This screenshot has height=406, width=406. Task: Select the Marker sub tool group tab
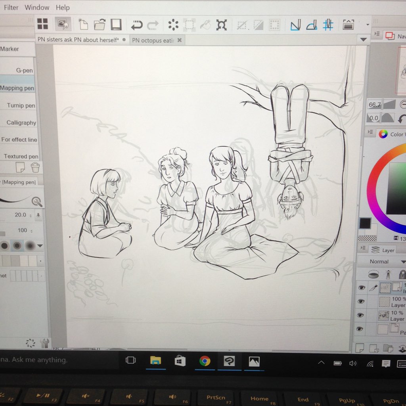point(17,49)
